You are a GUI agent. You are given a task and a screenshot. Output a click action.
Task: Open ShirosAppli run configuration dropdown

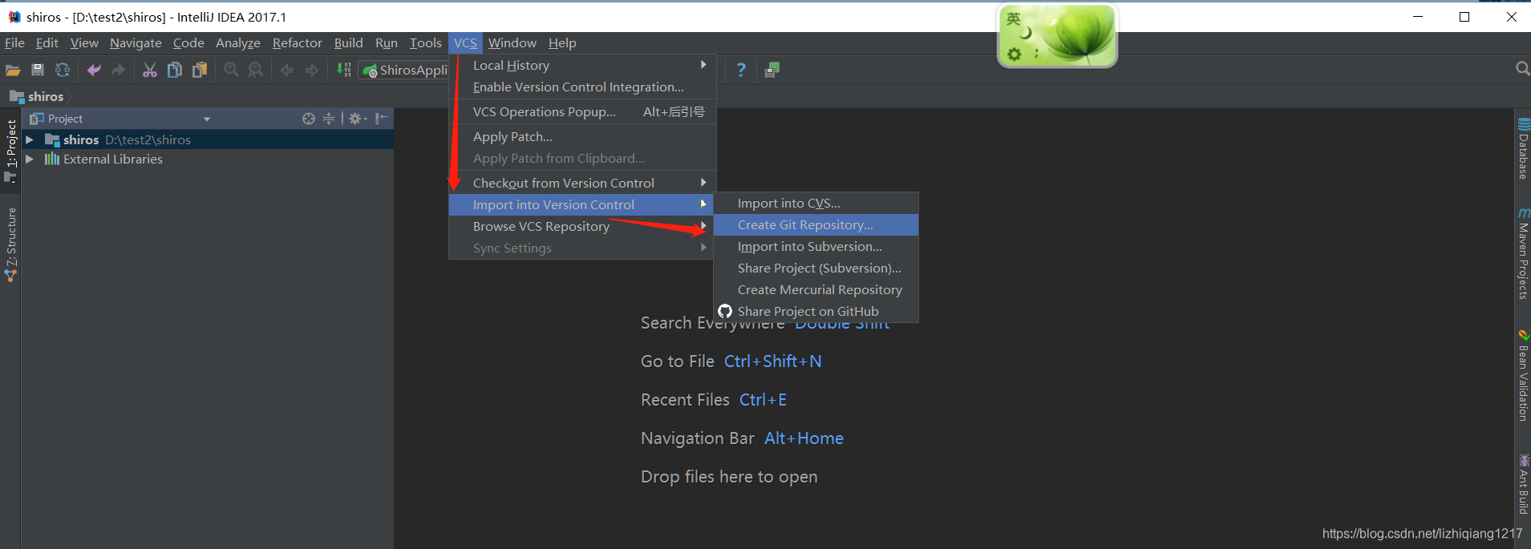(x=404, y=71)
